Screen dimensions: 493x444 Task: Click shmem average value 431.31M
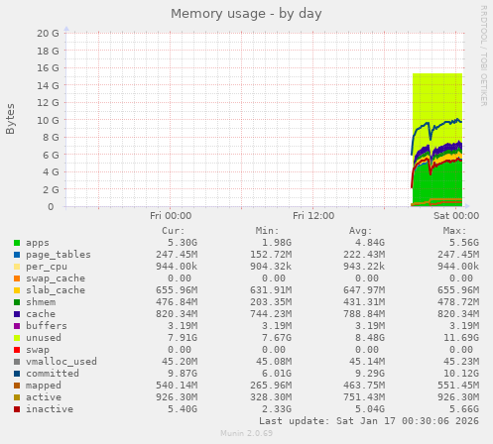364,302
